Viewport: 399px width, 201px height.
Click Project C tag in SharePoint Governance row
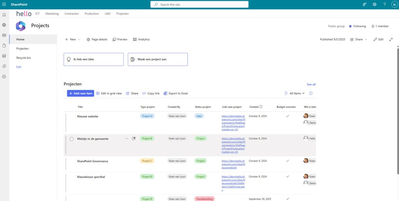click(x=147, y=161)
